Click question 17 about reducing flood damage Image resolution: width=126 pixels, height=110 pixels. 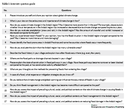click(66, 101)
